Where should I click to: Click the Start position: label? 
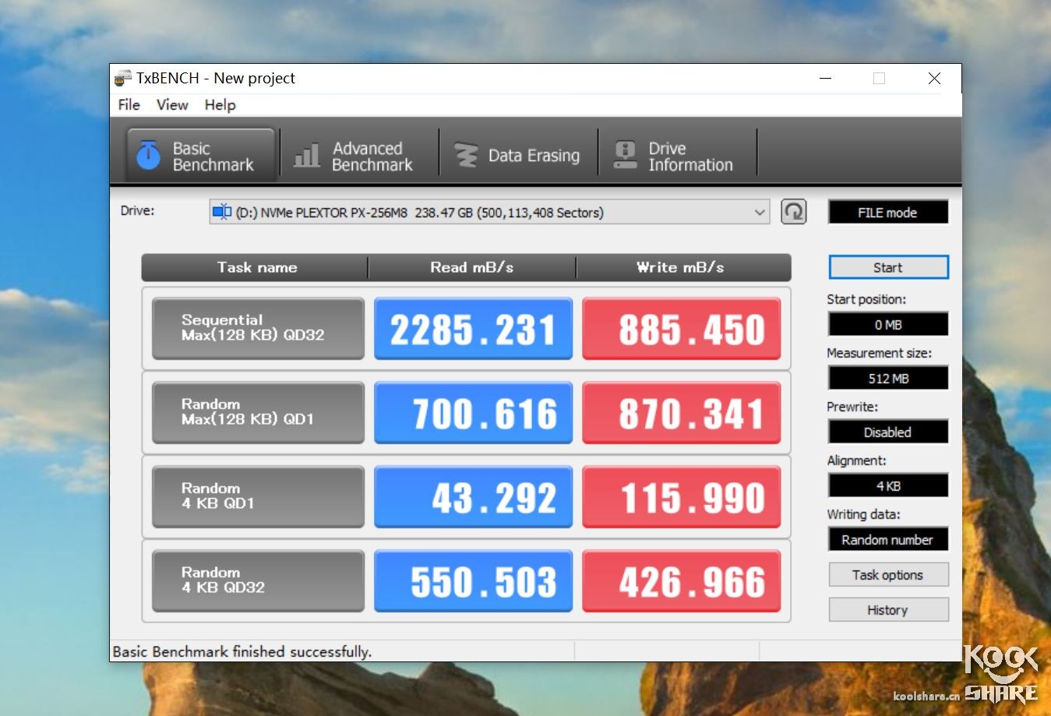(x=866, y=299)
